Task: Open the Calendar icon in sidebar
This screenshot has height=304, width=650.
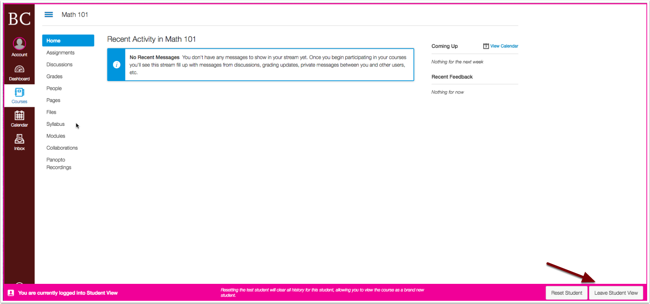Action: pos(19,116)
